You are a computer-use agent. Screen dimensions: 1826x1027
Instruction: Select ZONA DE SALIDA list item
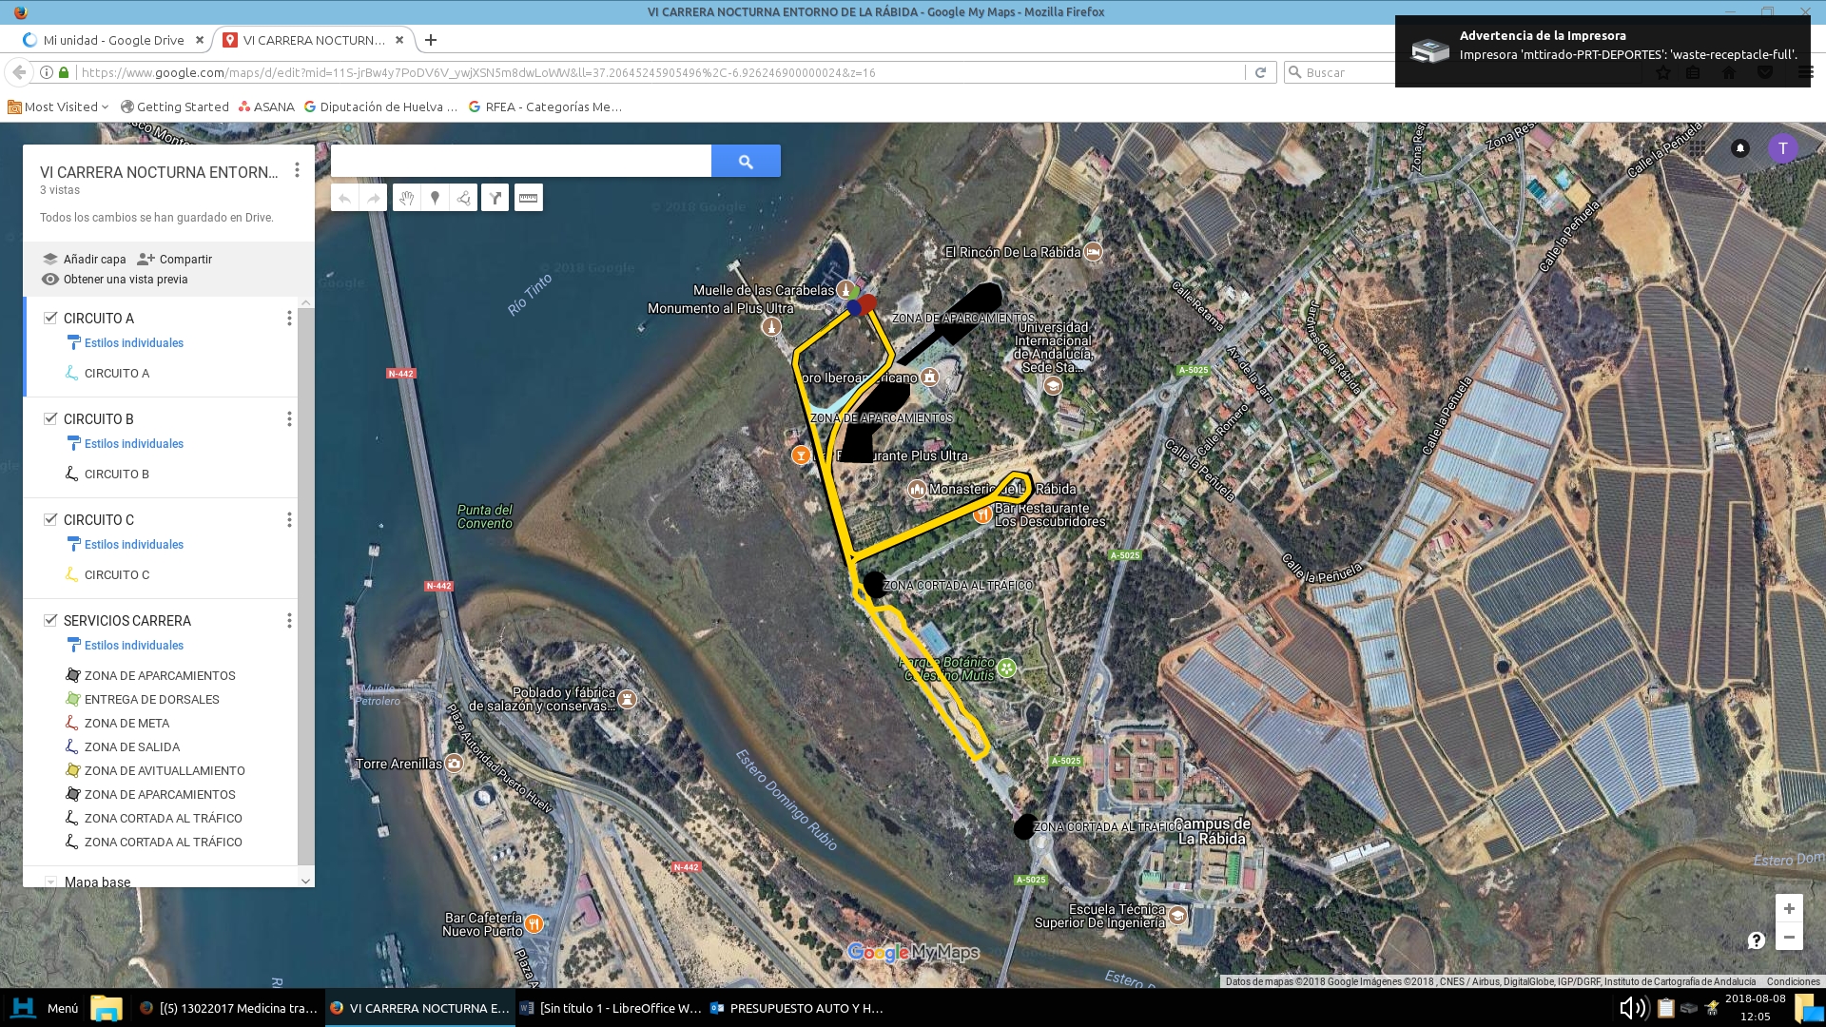(x=132, y=746)
